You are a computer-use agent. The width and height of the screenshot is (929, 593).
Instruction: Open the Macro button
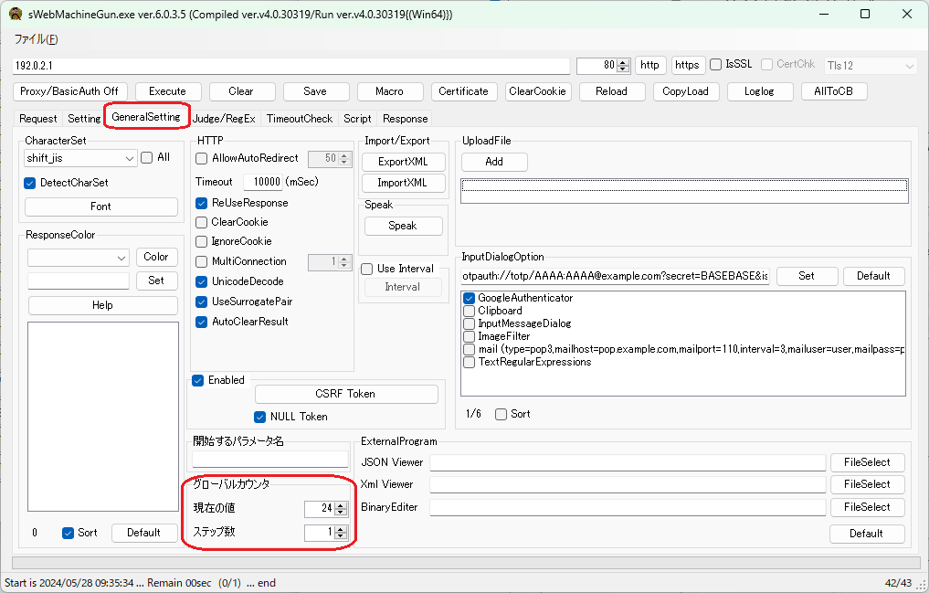click(x=389, y=91)
